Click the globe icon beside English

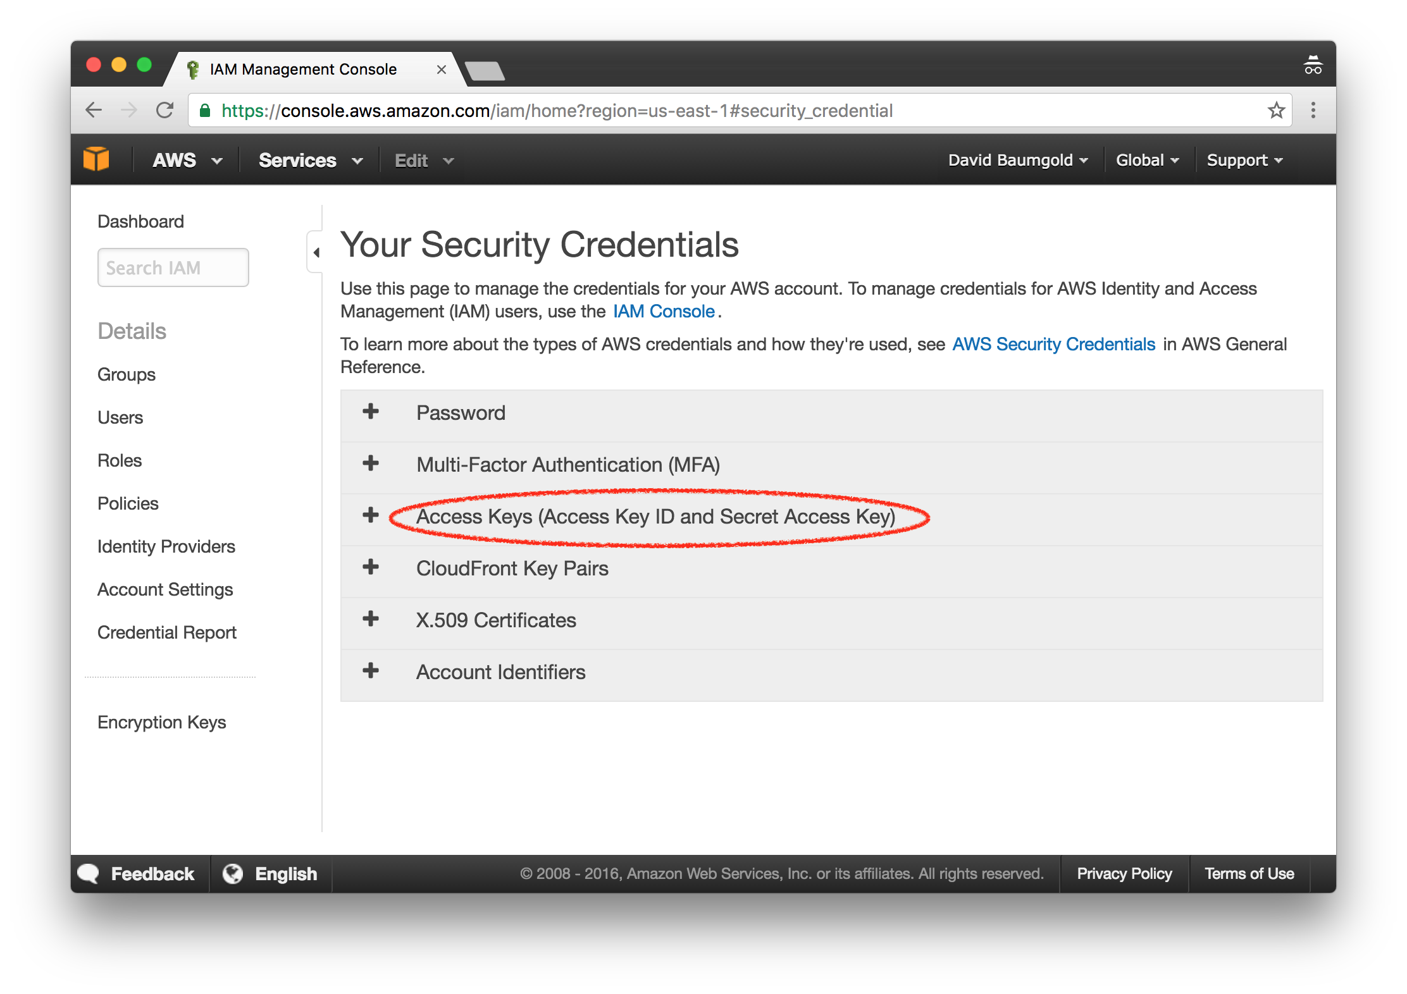coord(233,873)
